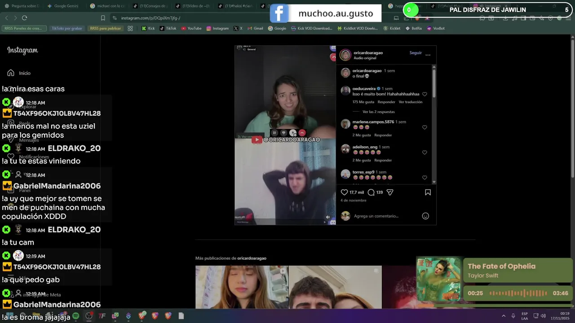This screenshot has height=323, width=575.
Task: Open Kick bookmark
Action: click(148, 28)
